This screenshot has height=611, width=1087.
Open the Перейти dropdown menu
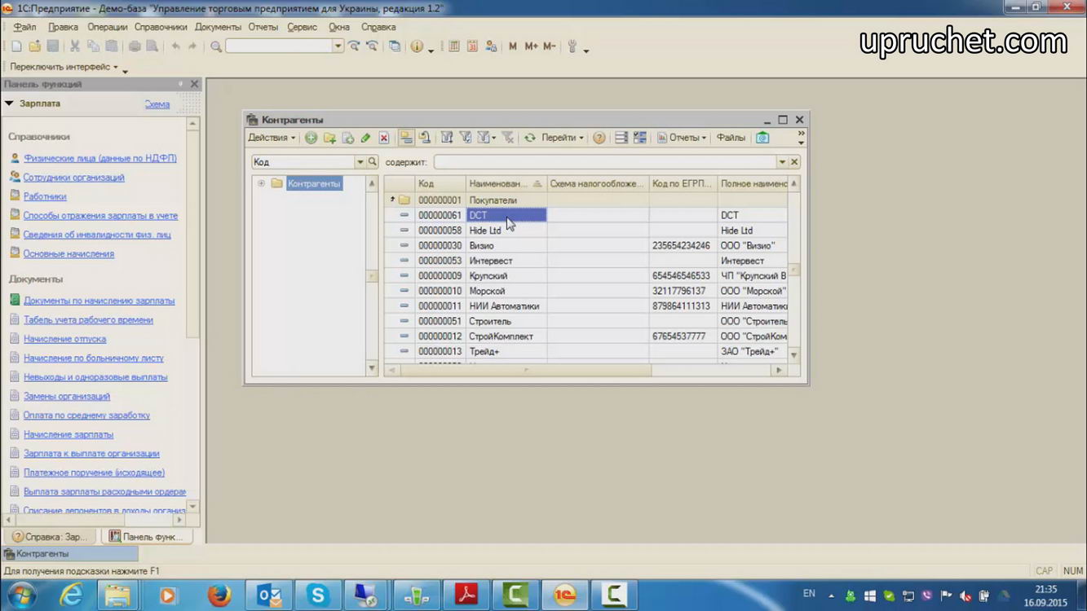[563, 138]
